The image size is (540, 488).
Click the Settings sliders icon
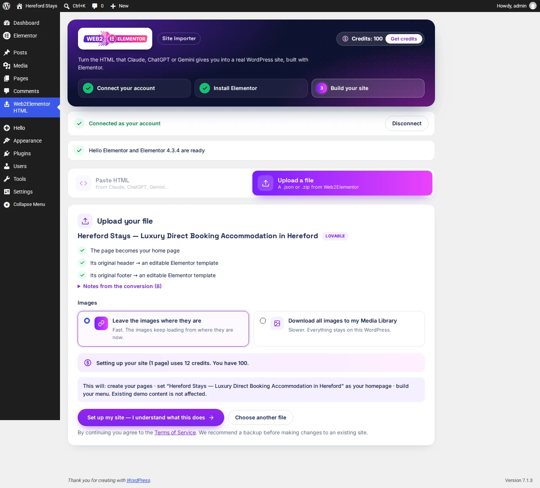[7, 192]
